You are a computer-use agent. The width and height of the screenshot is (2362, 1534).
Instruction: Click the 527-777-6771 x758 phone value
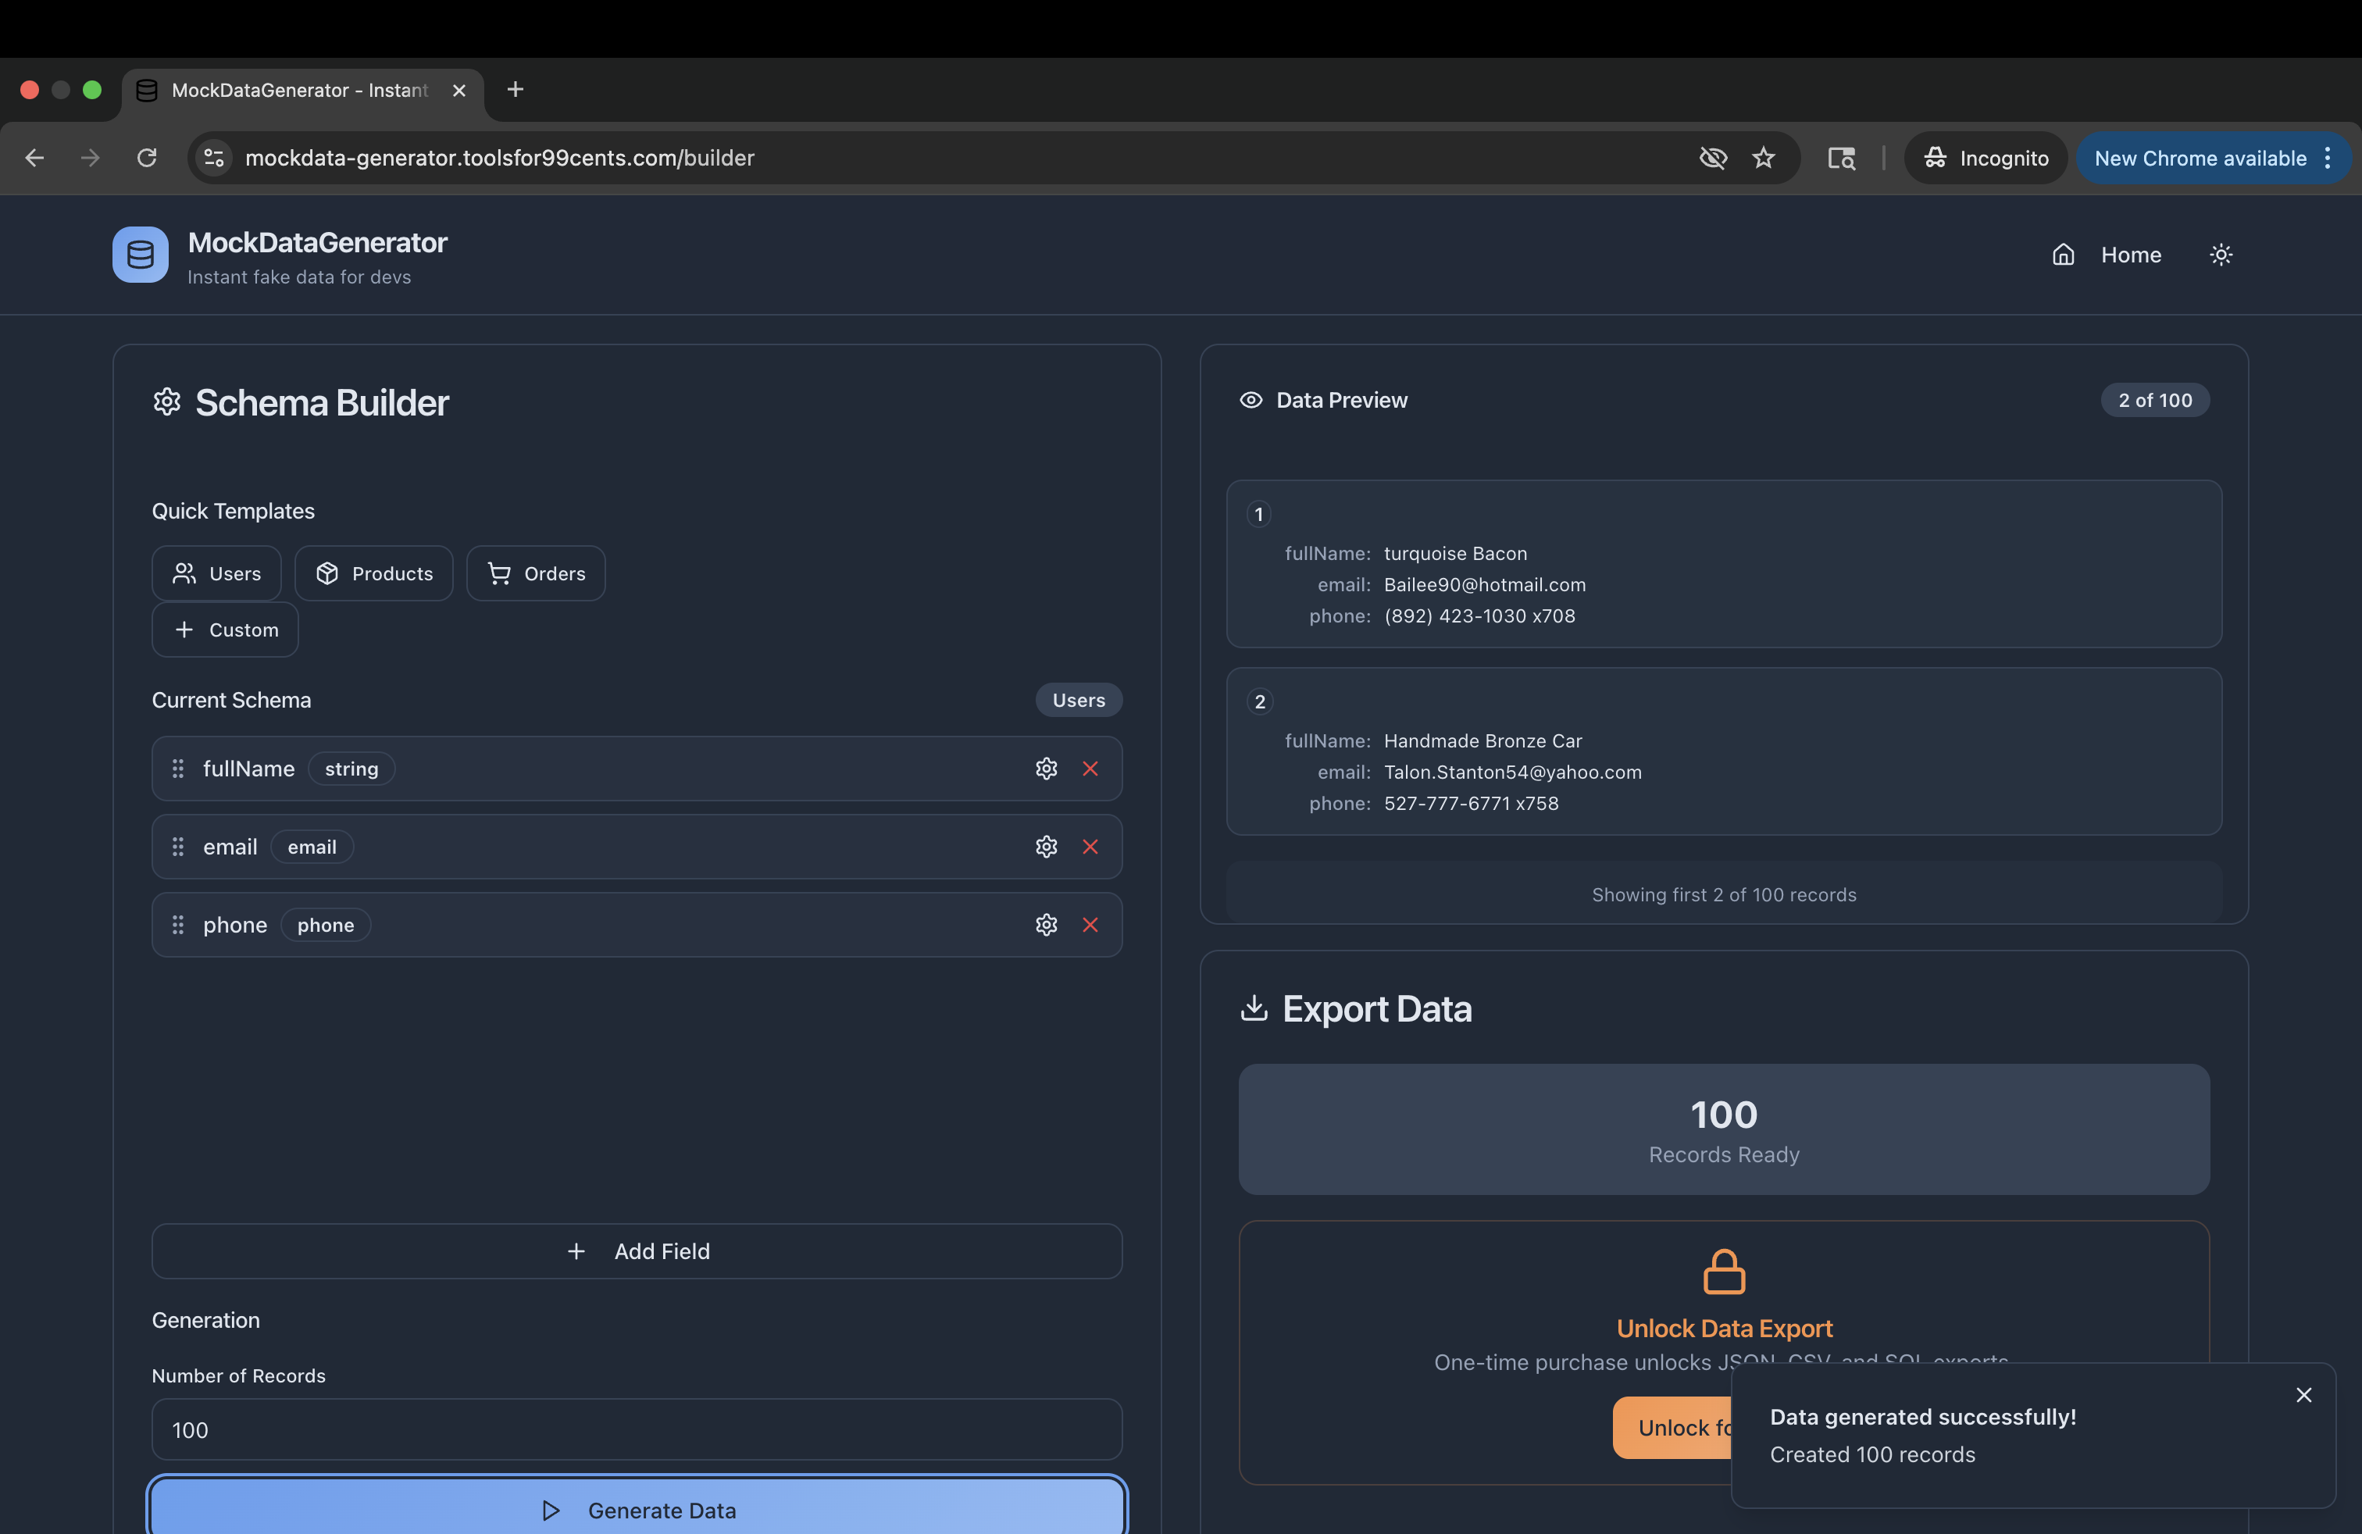click(1471, 804)
